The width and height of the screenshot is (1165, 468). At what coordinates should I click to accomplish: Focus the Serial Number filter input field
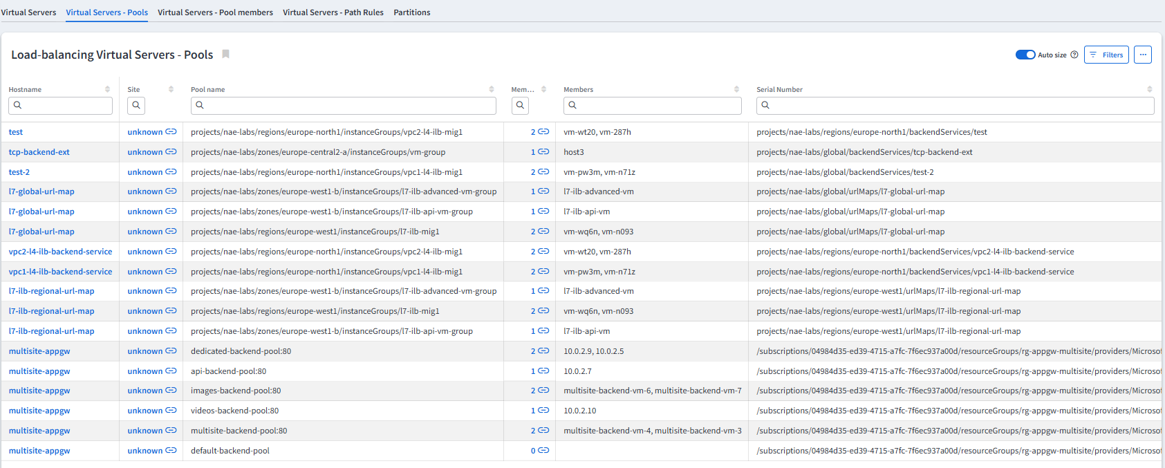(961, 105)
